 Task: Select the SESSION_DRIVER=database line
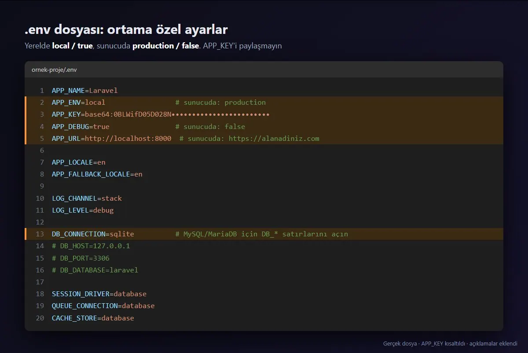[x=99, y=294]
